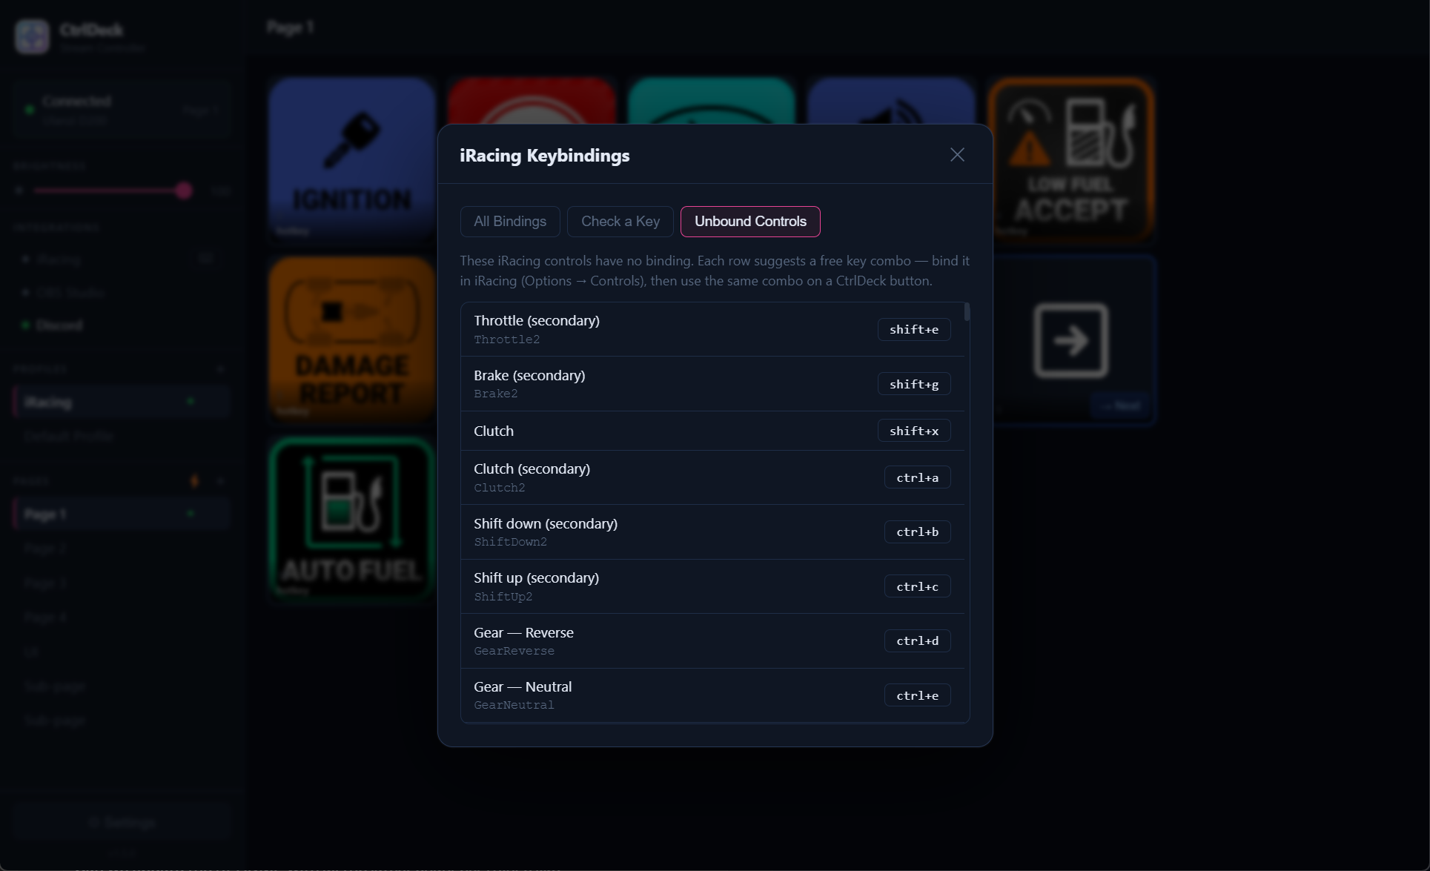Select the Unbound Controls tab
This screenshot has height=871, width=1430.
click(750, 222)
